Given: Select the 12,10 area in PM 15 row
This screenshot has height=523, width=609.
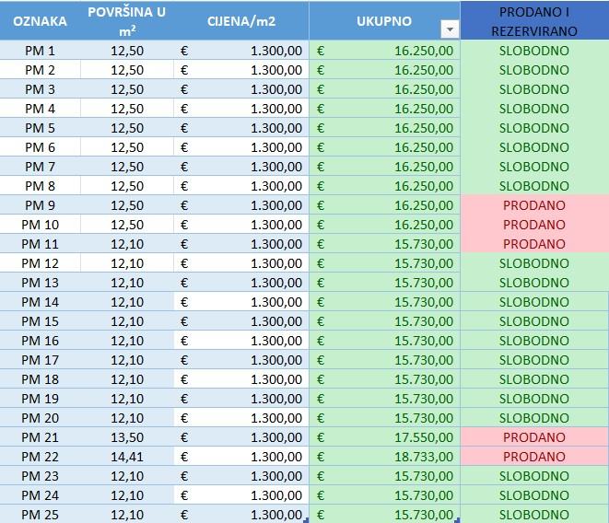Looking at the screenshot, I should point(127,321).
